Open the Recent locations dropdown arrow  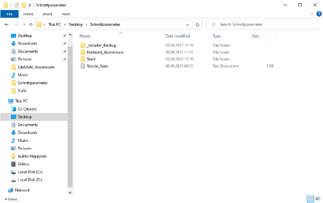[x=24, y=25]
